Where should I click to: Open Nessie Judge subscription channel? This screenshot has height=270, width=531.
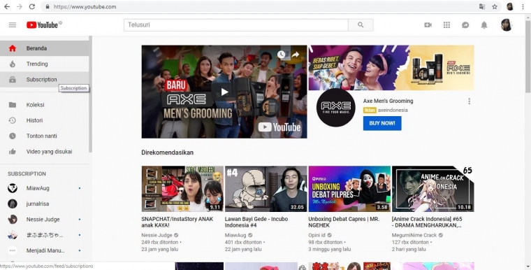(44, 220)
